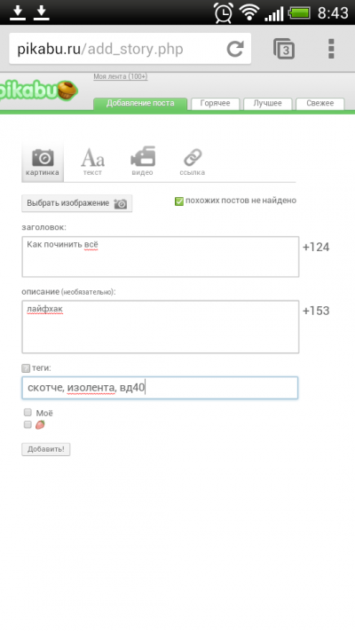
Task: Choose the видео camcorder post type
Action: pos(143,162)
